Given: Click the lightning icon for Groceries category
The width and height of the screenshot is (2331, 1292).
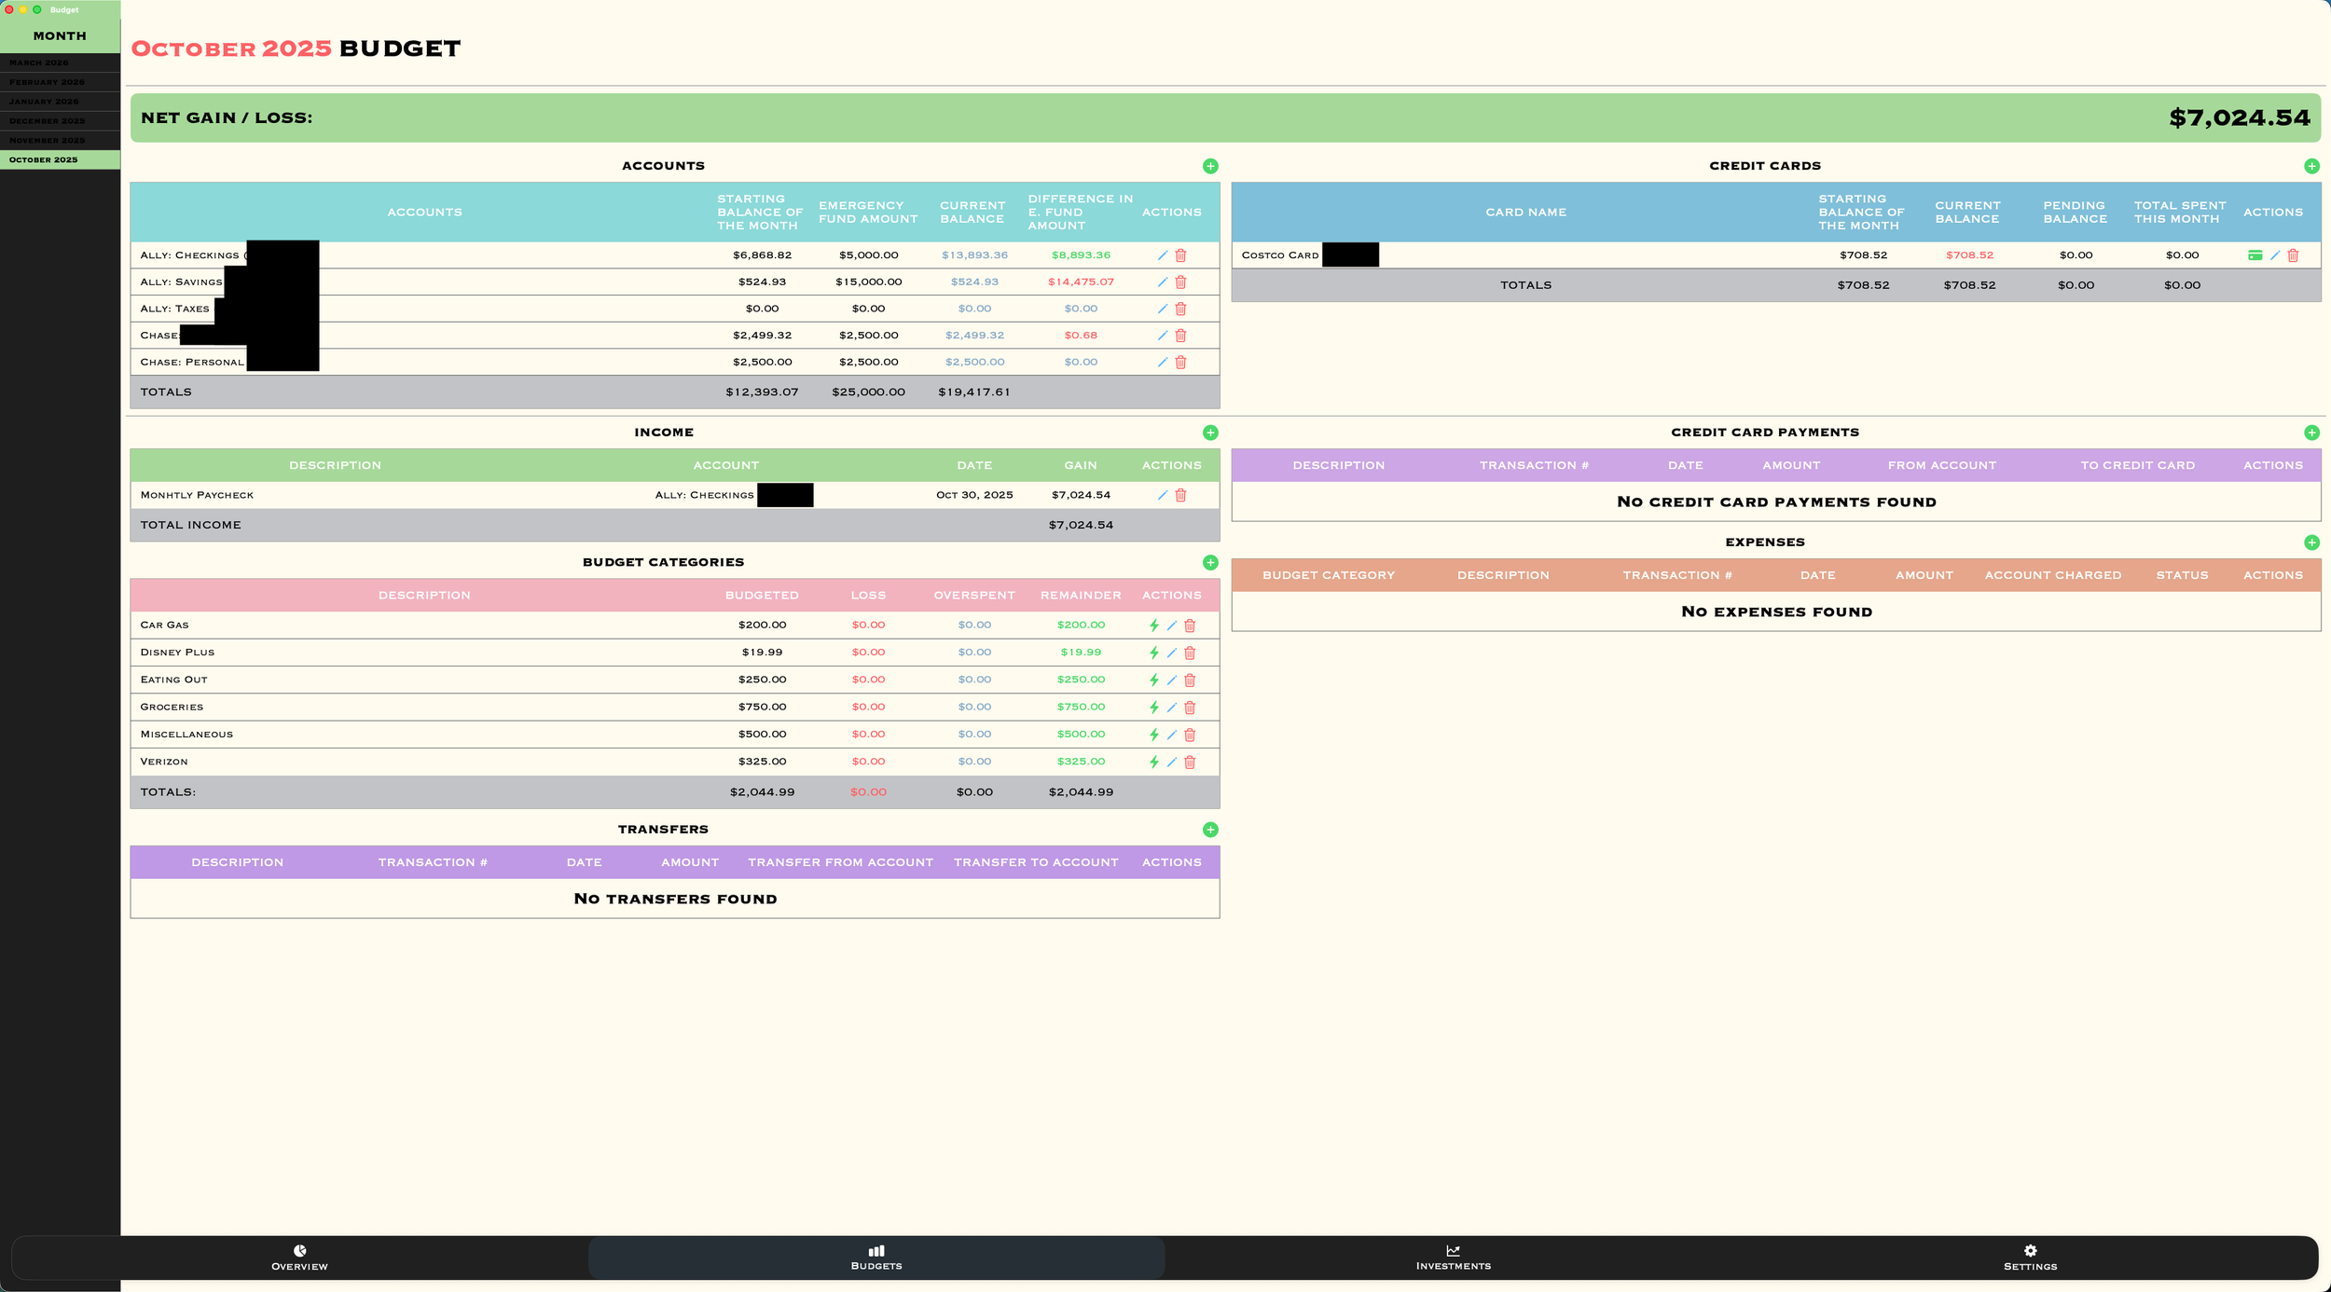Looking at the screenshot, I should click(1153, 708).
